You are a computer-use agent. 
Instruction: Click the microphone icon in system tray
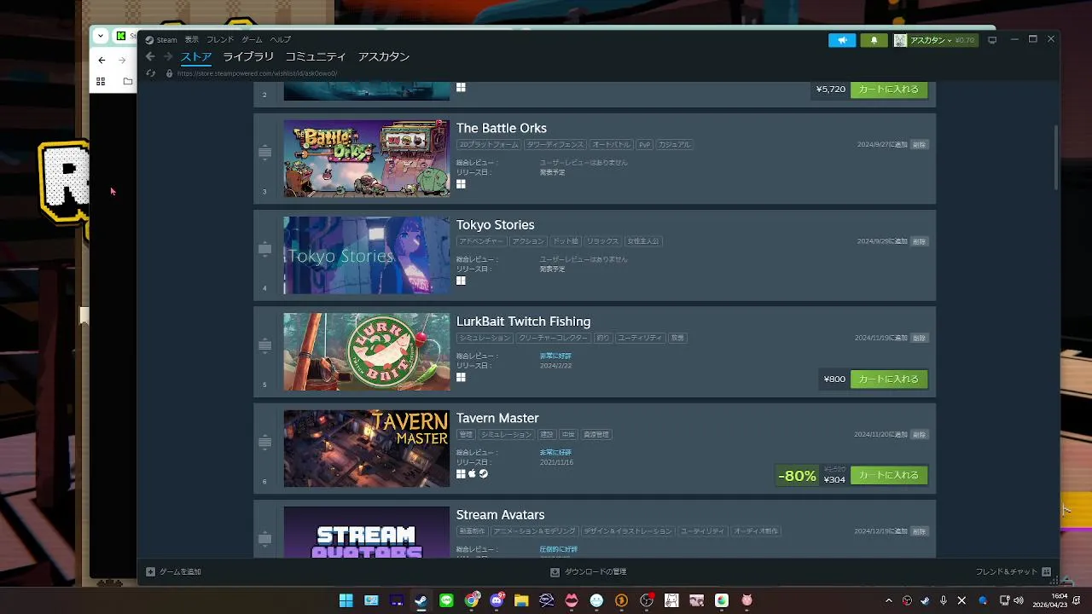coord(944,600)
